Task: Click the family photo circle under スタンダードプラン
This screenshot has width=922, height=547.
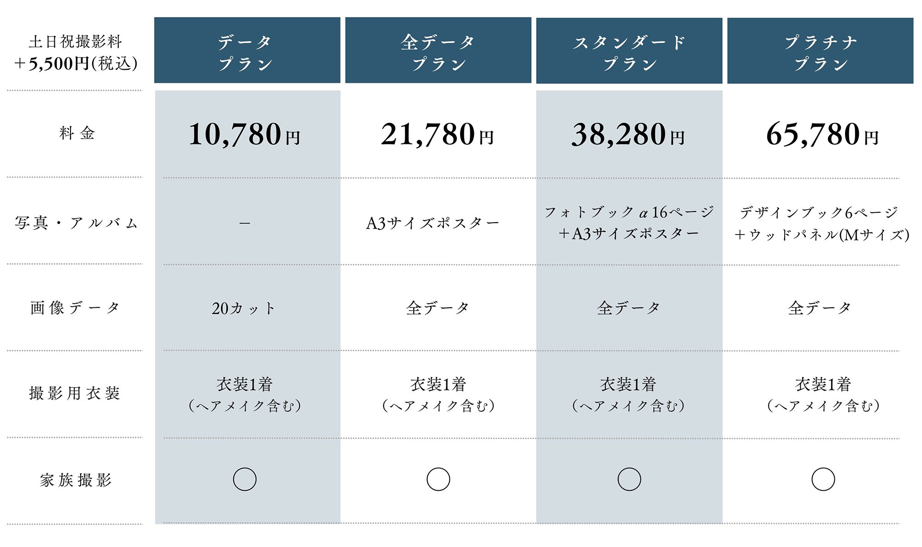Action: coord(629,479)
